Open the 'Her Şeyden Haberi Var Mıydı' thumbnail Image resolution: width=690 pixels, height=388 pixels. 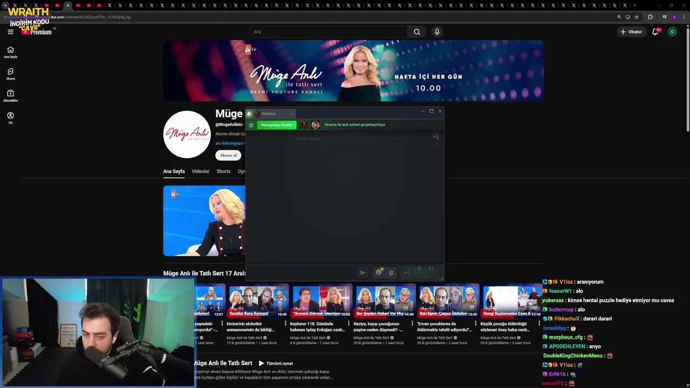point(385,300)
